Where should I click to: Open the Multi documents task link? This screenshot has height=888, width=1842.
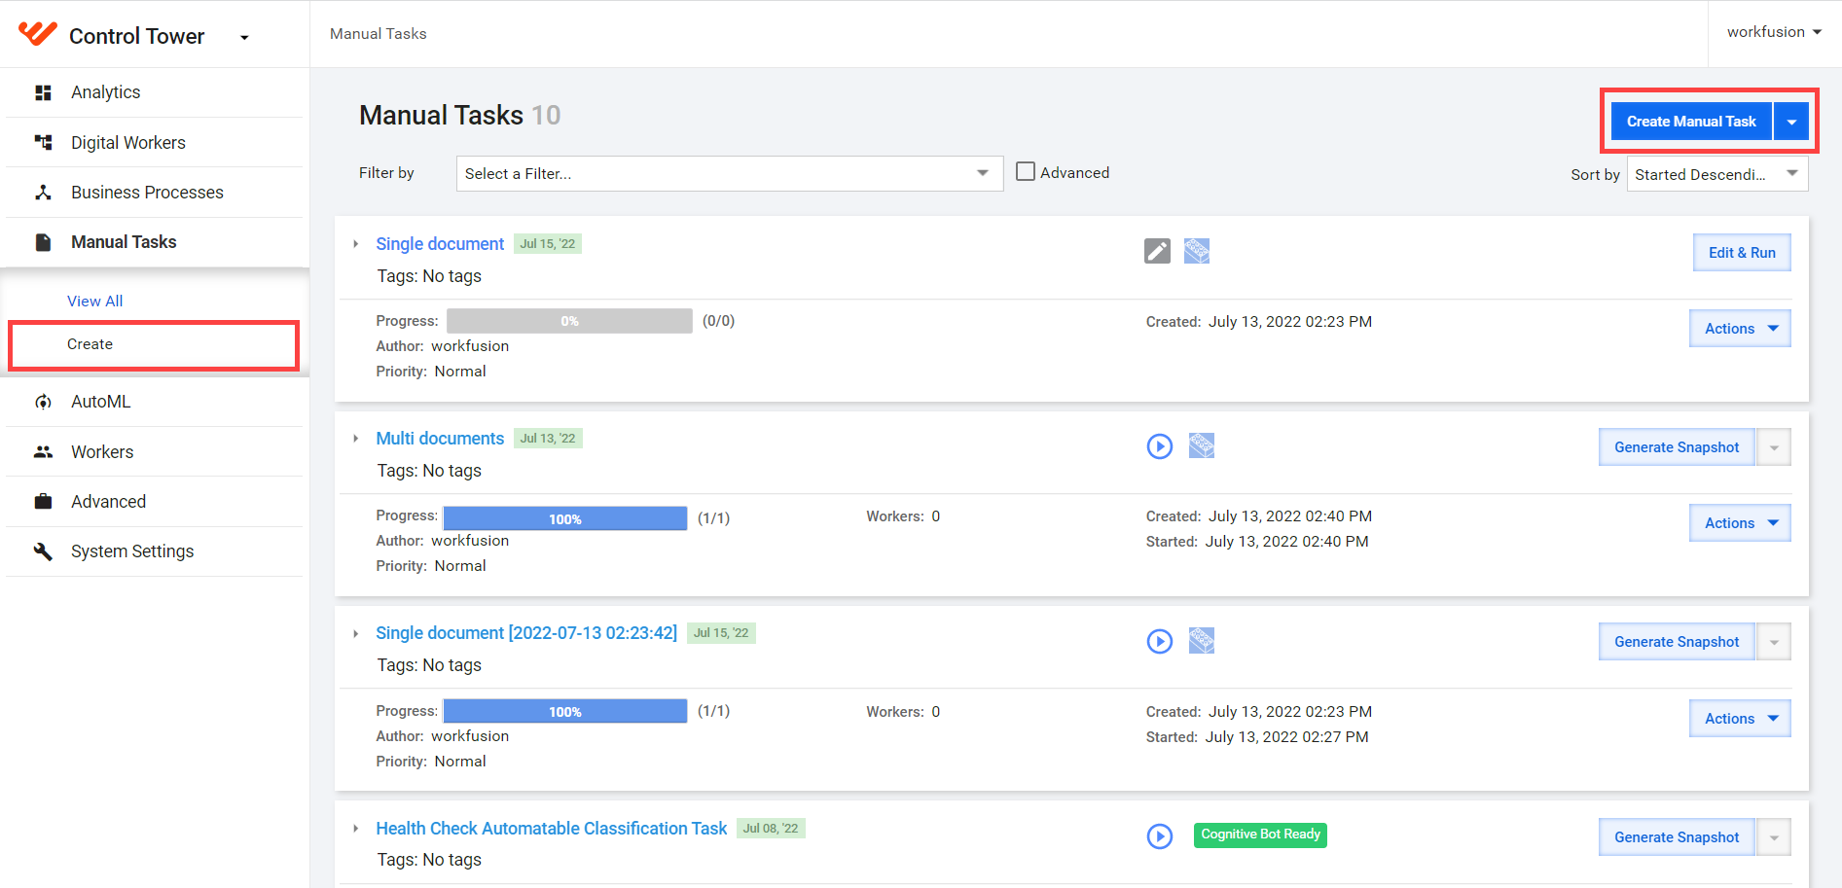(440, 439)
